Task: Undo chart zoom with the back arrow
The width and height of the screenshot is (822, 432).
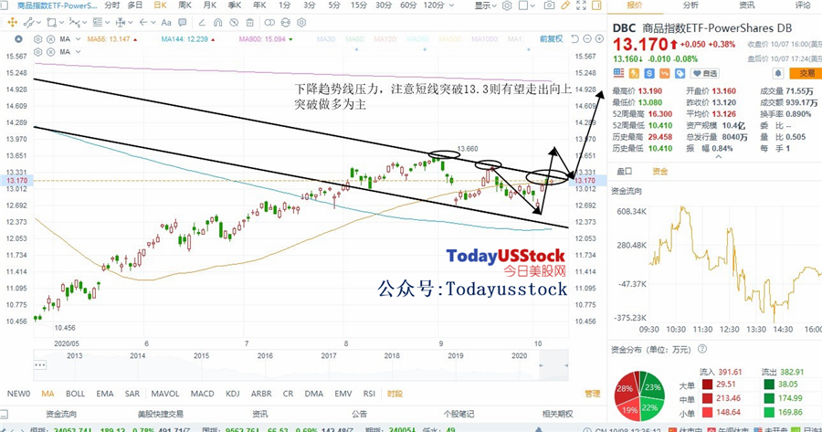Action: click(x=574, y=38)
